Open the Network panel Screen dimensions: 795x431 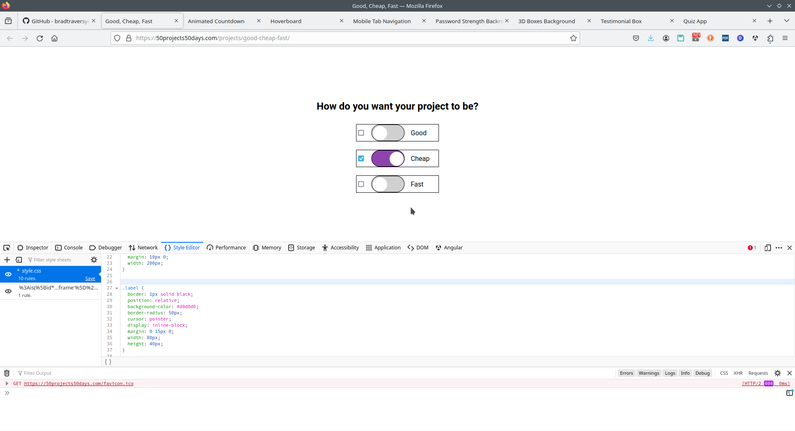[x=143, y=248]
